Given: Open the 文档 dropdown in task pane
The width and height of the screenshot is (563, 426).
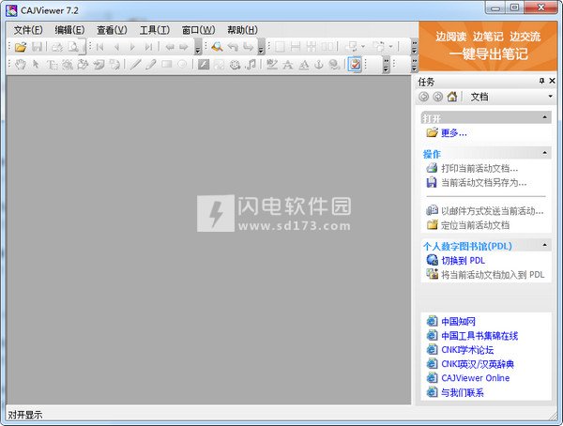Looking at the screenshot, I should tap(550, 97).
